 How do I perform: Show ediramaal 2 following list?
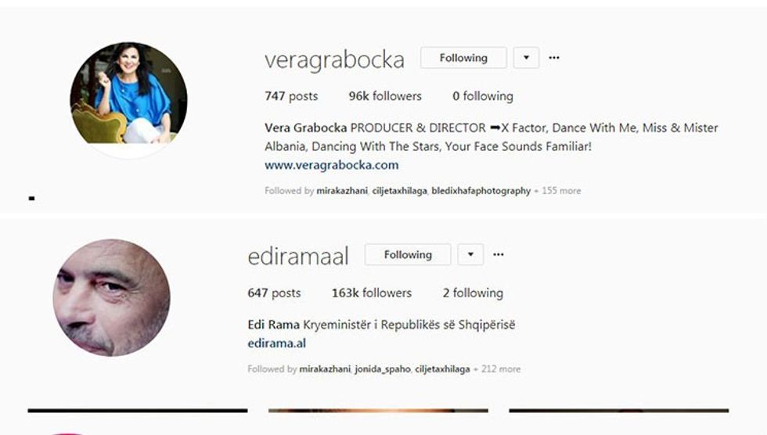[x=473, y=293]
